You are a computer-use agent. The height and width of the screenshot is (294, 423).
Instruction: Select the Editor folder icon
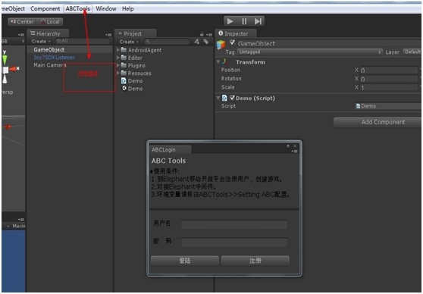click(x=124, y=58)
